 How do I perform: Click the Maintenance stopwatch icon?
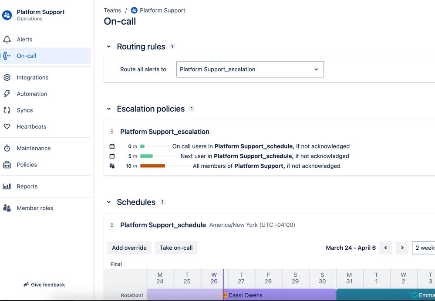[7, 148]
